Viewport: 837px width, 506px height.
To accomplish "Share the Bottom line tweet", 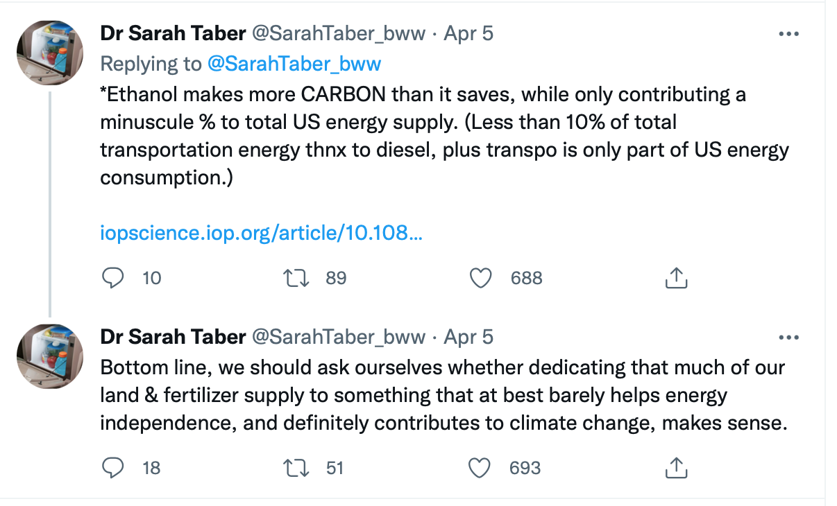I will [x=675, y=468].
